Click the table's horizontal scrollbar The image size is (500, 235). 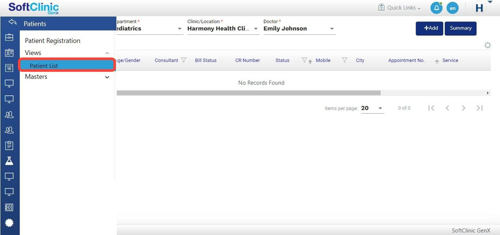point(248,93)
